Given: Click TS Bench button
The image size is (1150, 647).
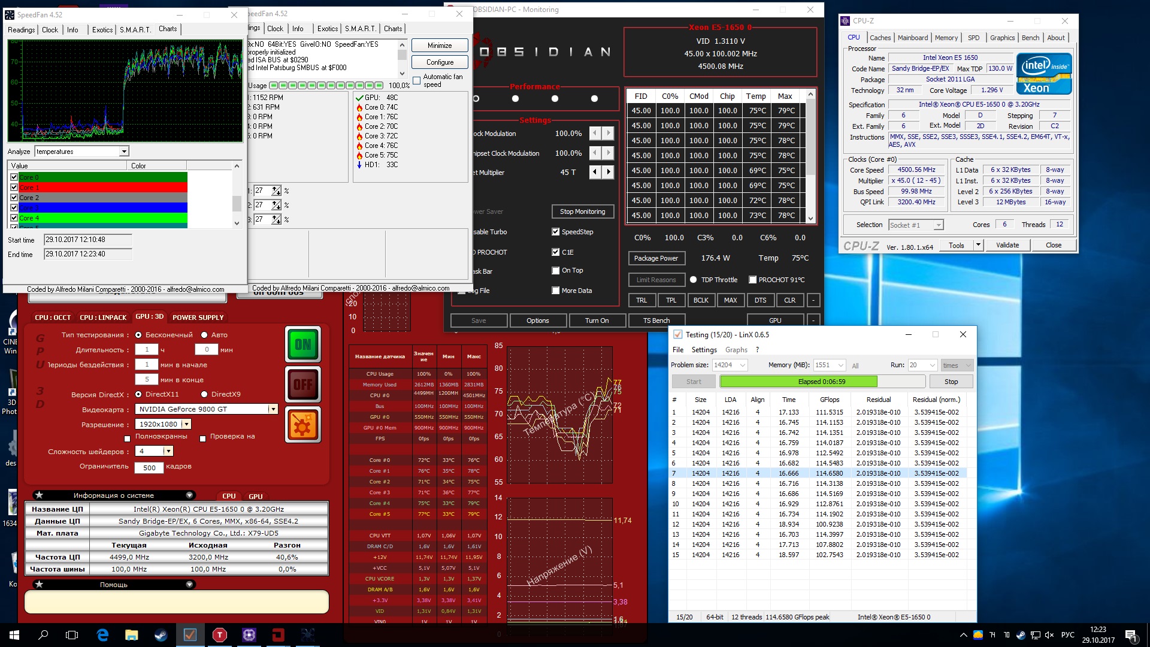Looking at the screenshot, I should tap(656, 321).
